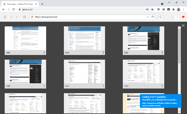Open the shield extension icon

159,9
